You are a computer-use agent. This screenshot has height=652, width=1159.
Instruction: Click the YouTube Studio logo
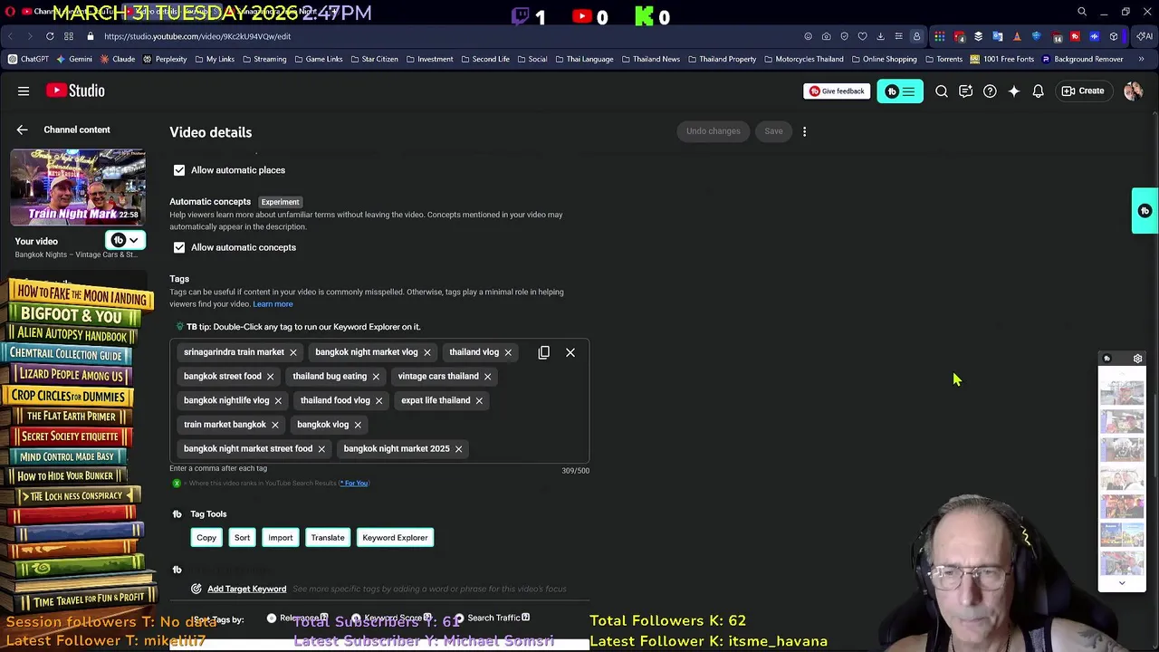[x=76, y=91]
